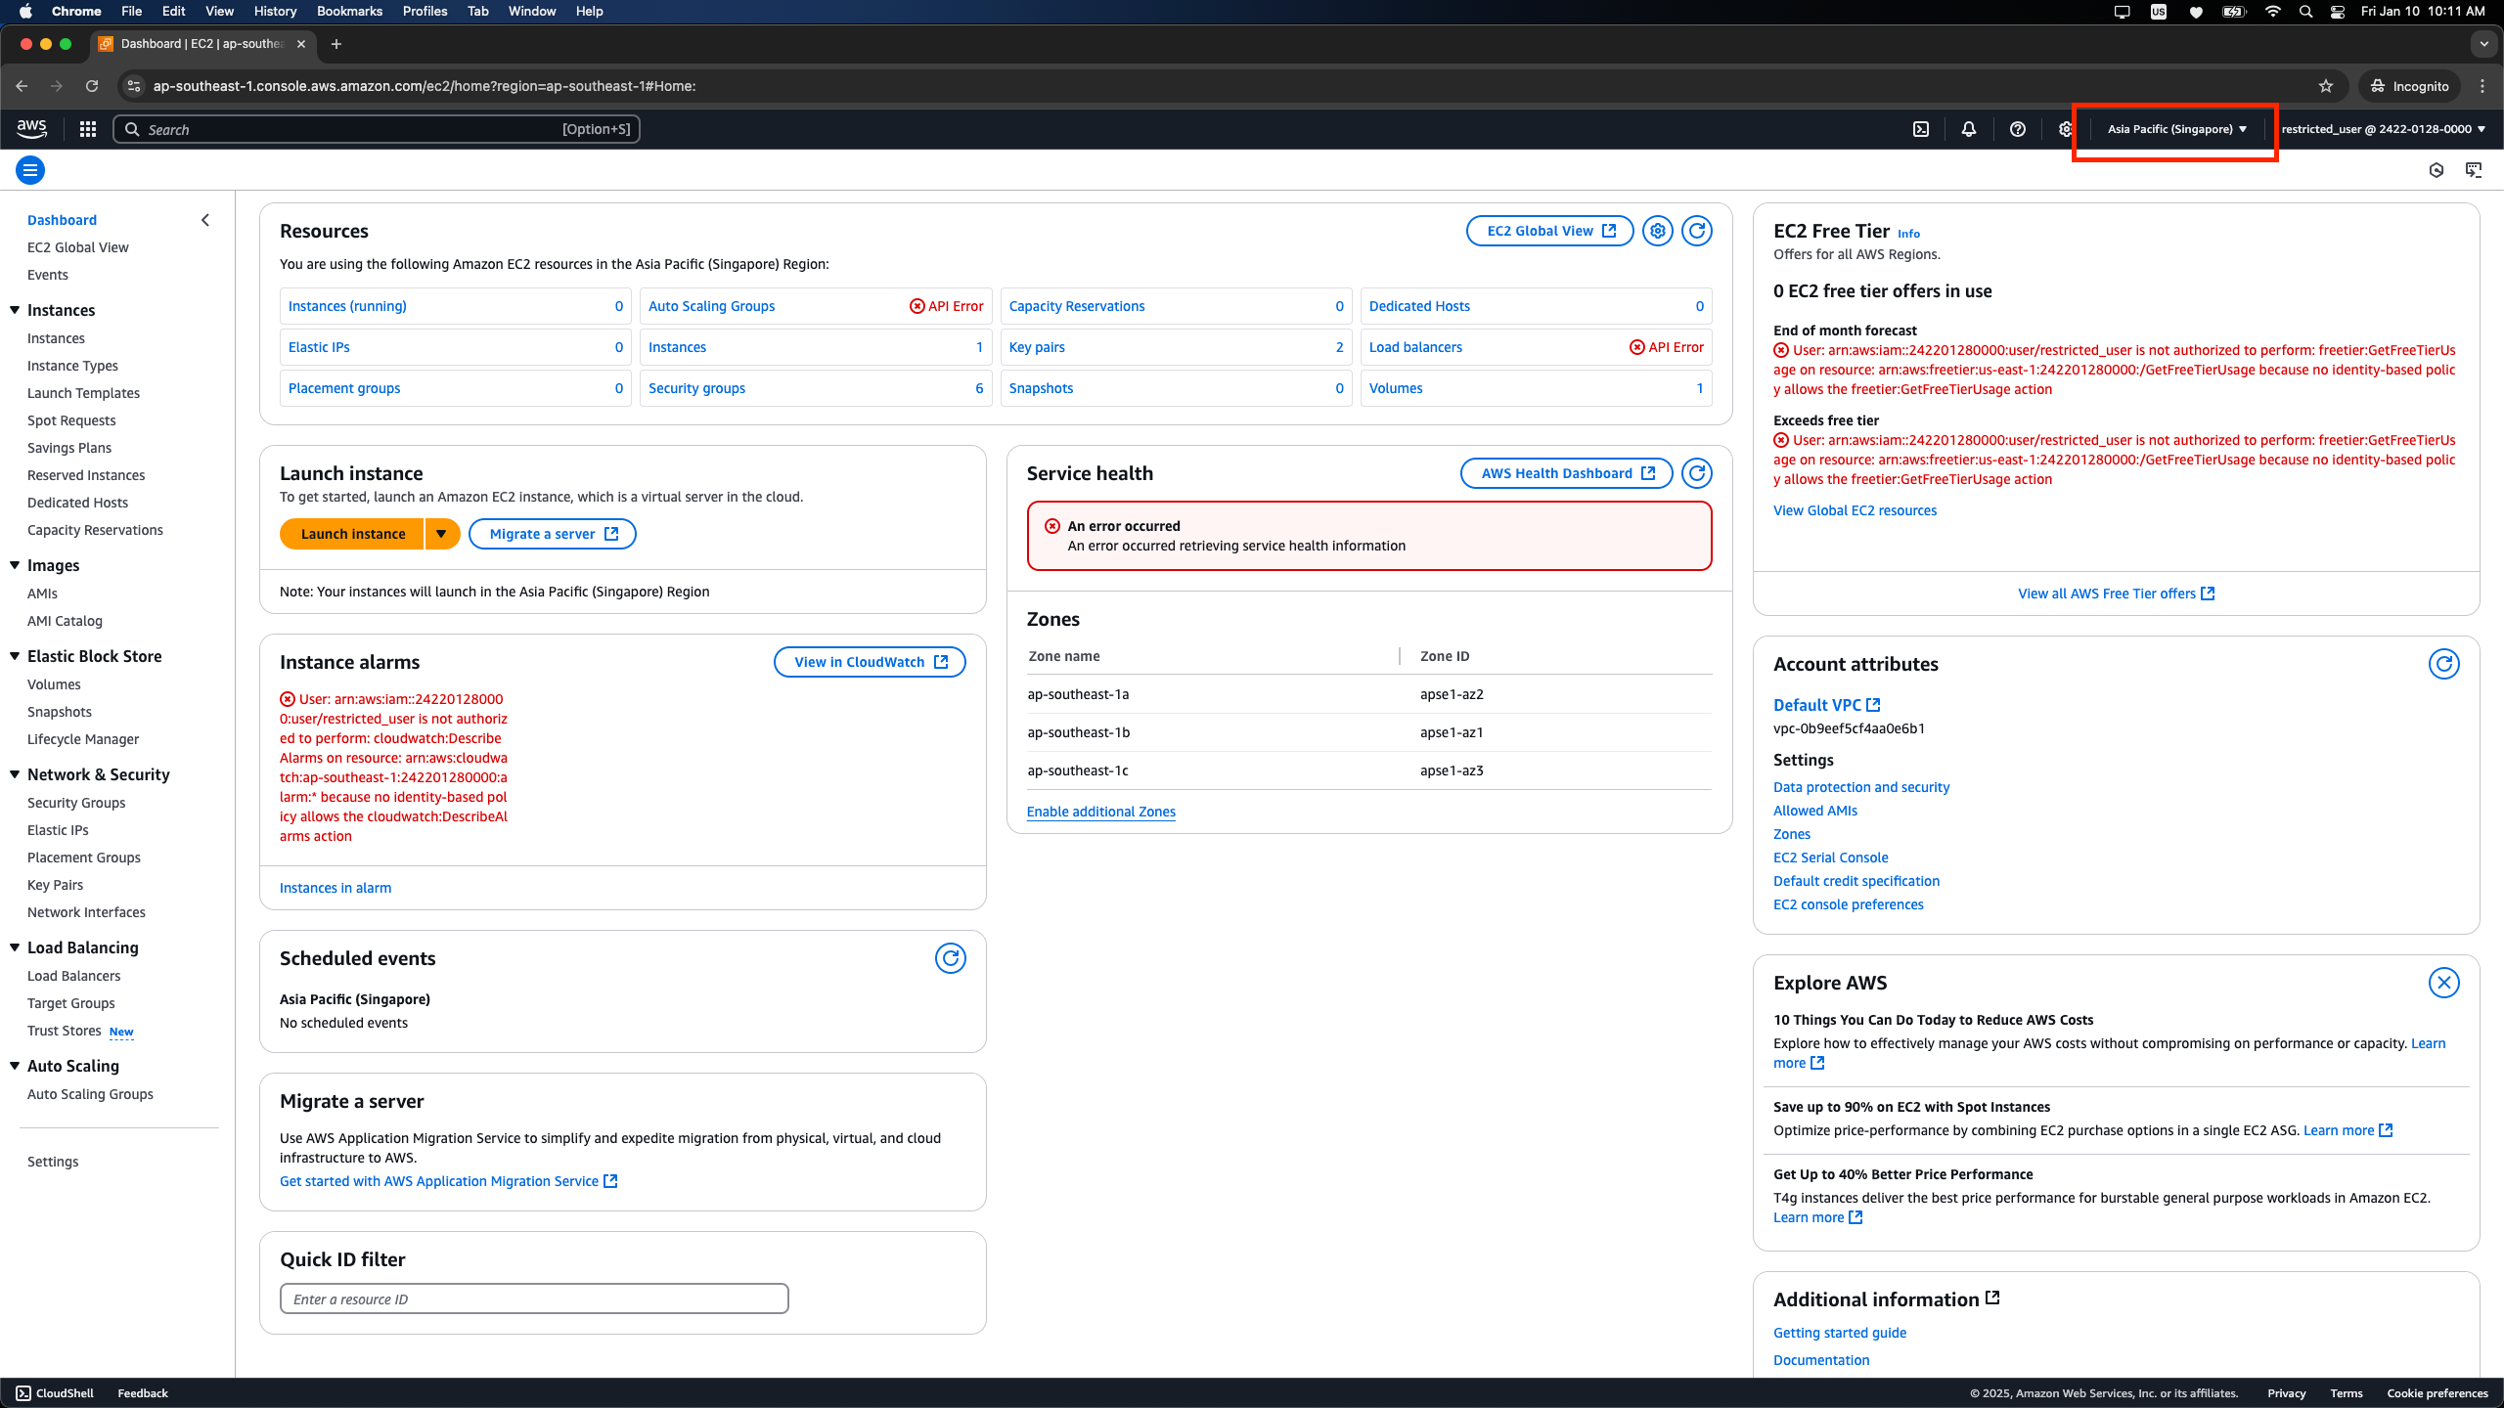Screen dimensions: 2504x1408
Task: Open EC2 Global View button
Action: coord(1550,231)
